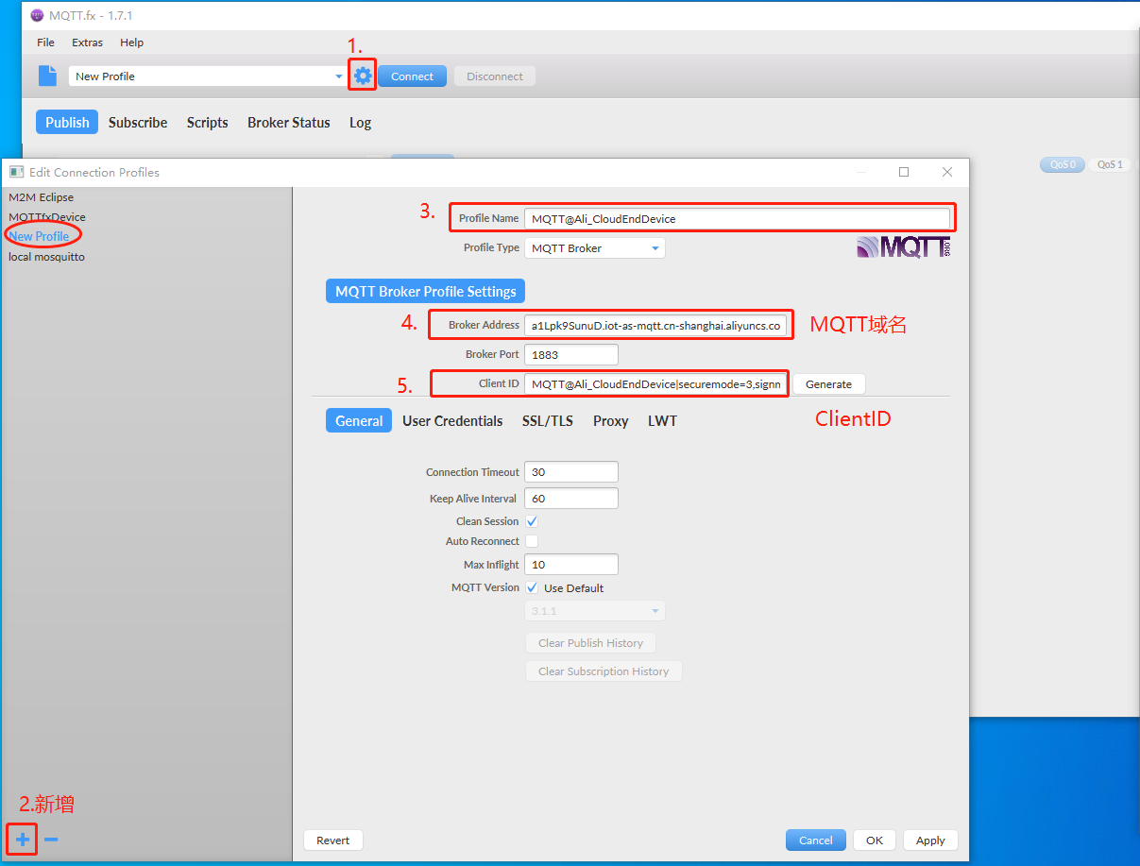Viewport: 1140px width, 866px height.
Task: Select QoS 0 toggle in main window
Action: (x=1062, y=164)
